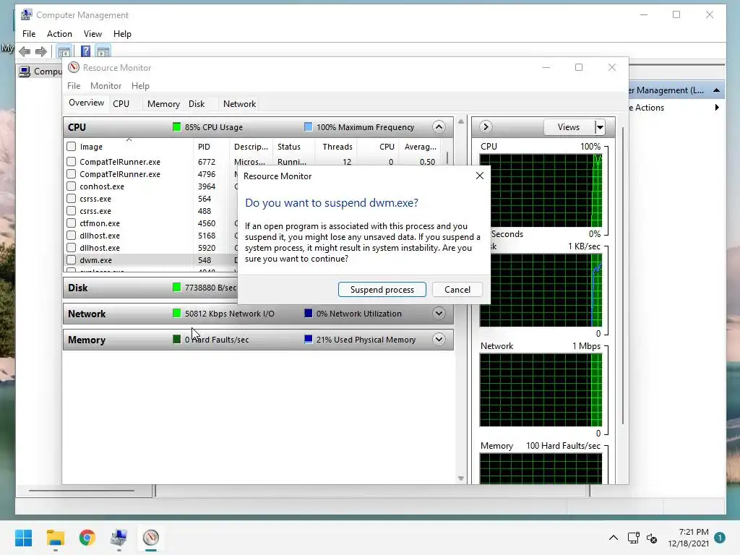
Task: Open File Explorer from the taskbar
Action: pos(55,538)
